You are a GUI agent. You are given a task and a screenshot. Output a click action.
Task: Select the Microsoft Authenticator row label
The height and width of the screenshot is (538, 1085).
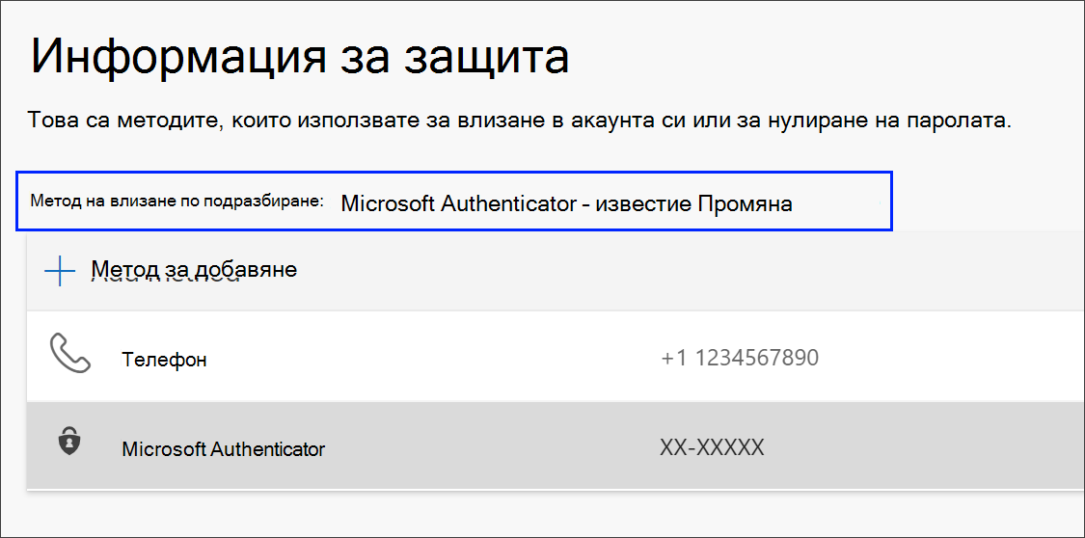224,448
